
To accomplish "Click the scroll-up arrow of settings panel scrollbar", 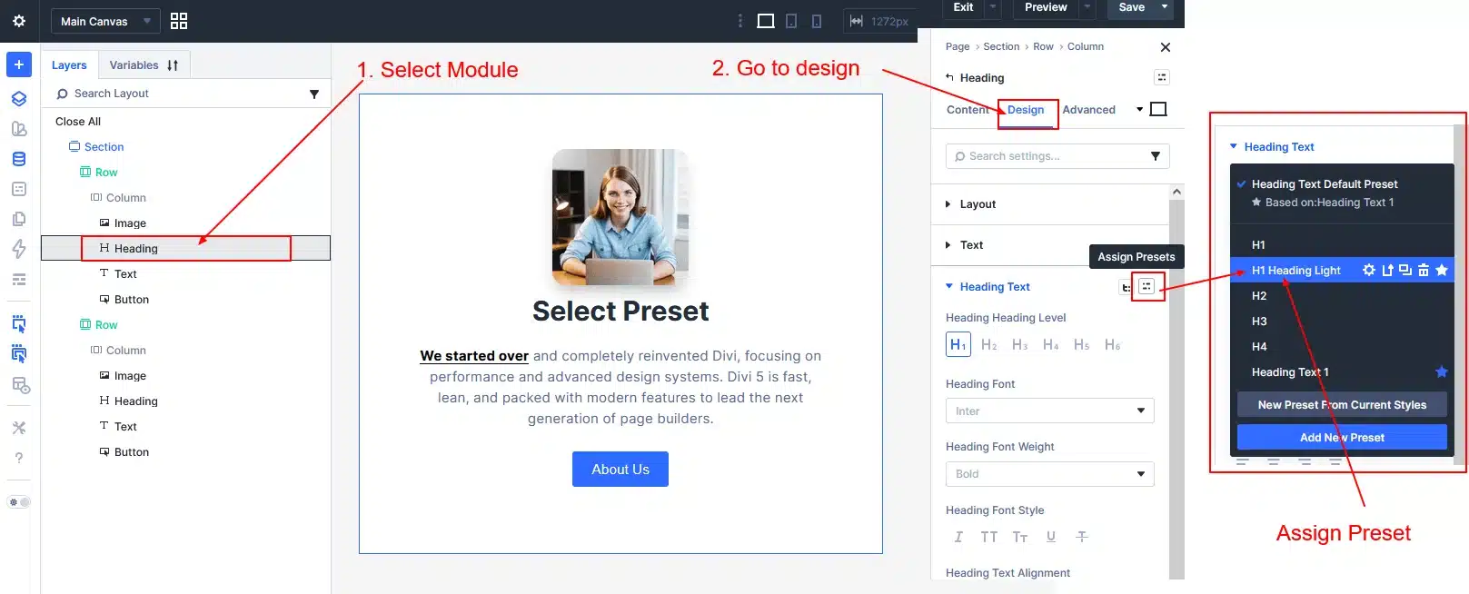I will click(x=1176, y=192).
